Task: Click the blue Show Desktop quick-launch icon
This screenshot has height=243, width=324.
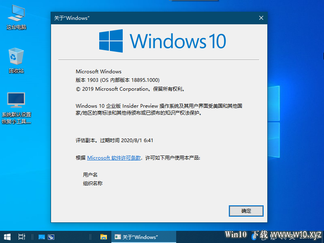Action: 42,237
